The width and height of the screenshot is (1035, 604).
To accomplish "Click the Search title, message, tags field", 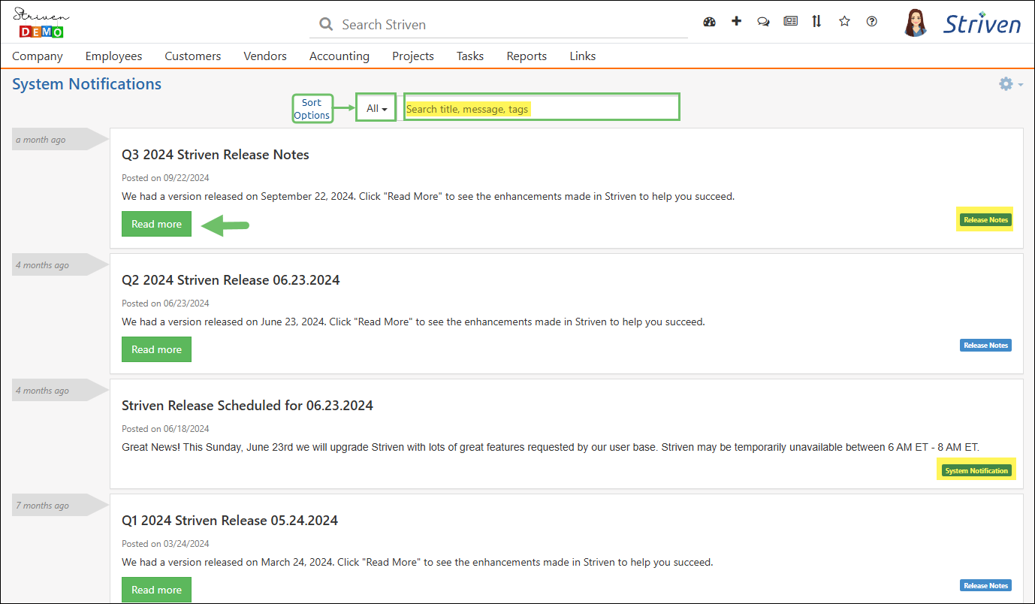I will coord(542,107).
